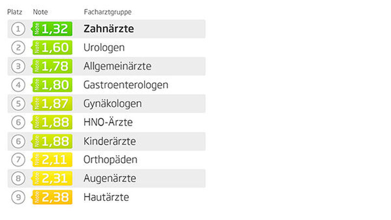
Task: Click the Platz column header
Action: [x=14, y=11]
